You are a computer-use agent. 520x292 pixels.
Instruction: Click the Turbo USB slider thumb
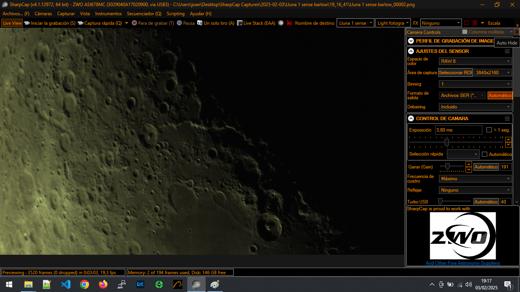tap(440, 201)
